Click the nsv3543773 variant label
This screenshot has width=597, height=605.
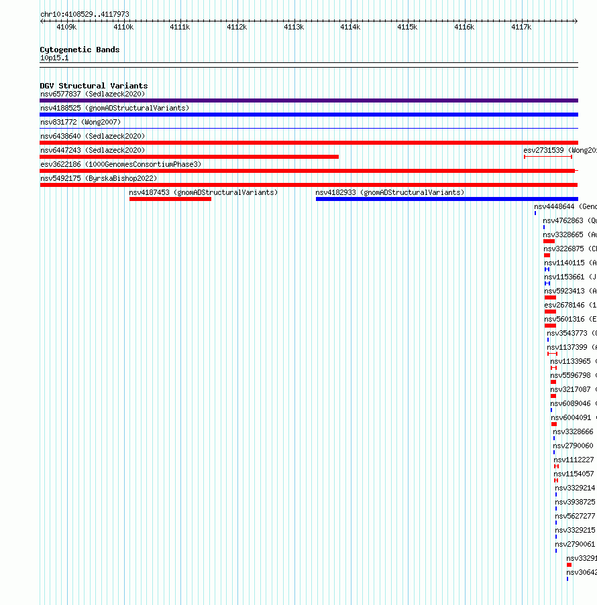[x=572, y=334]
